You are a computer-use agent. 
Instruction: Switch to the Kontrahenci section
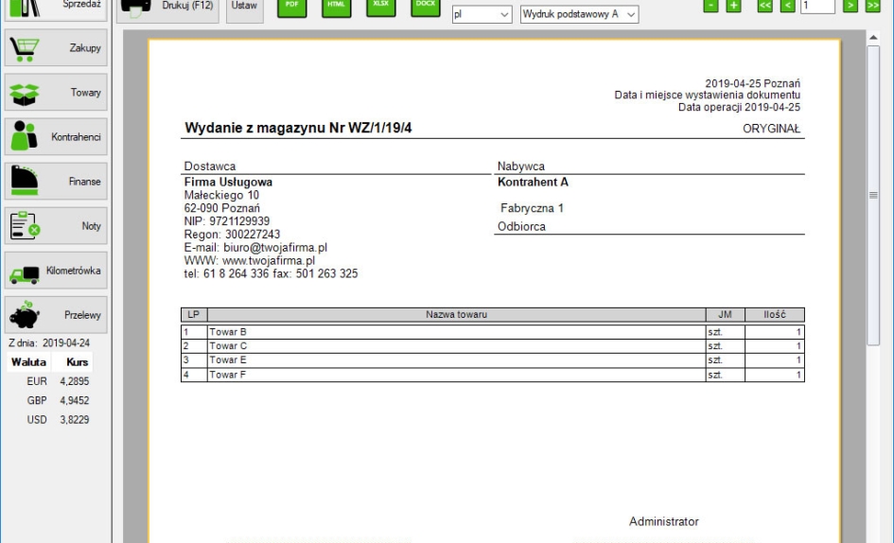56,137
